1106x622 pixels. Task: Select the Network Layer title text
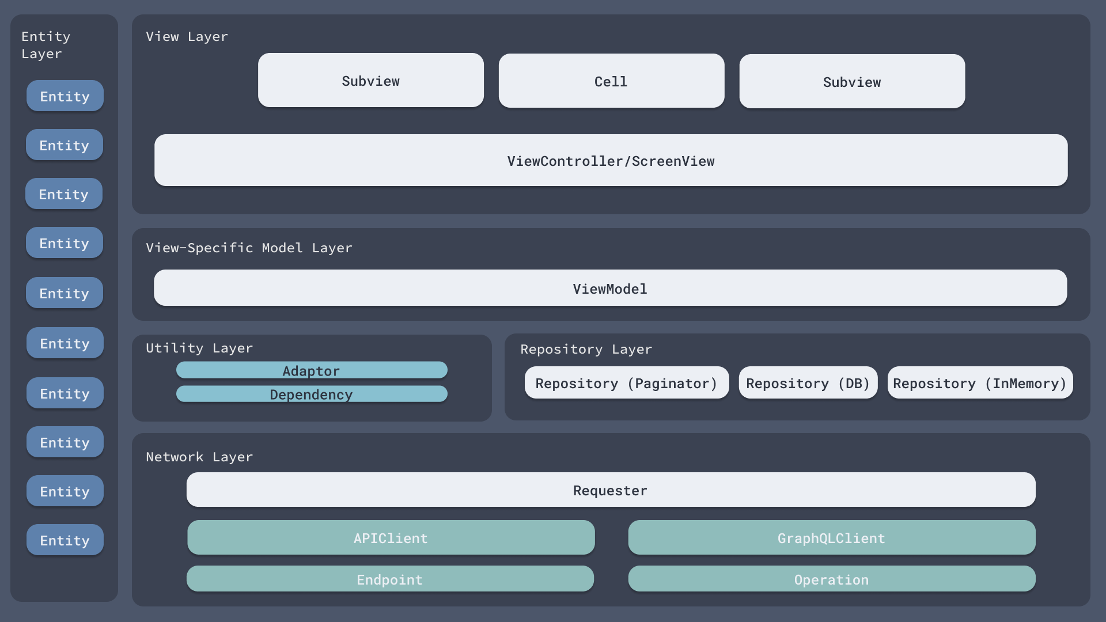199,457
